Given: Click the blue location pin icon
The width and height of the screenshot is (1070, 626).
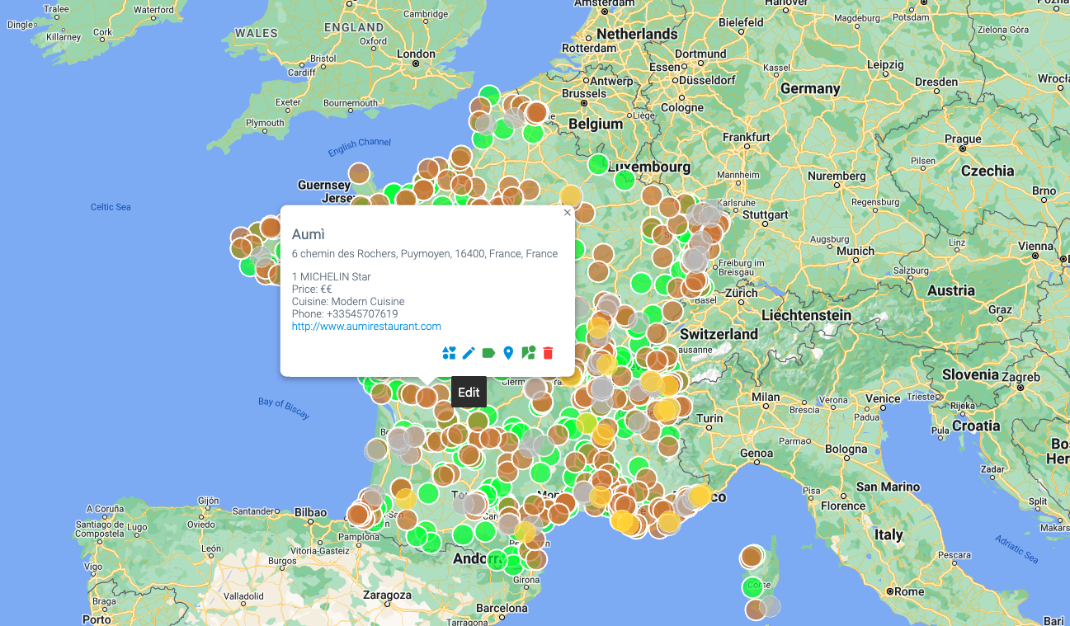Looking at the screenshot, I should tap(508, 353).
